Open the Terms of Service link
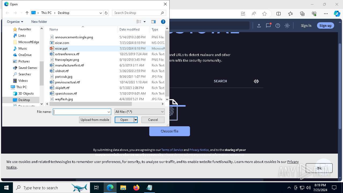This screenshot has width=343, height=193. (172, 150)
